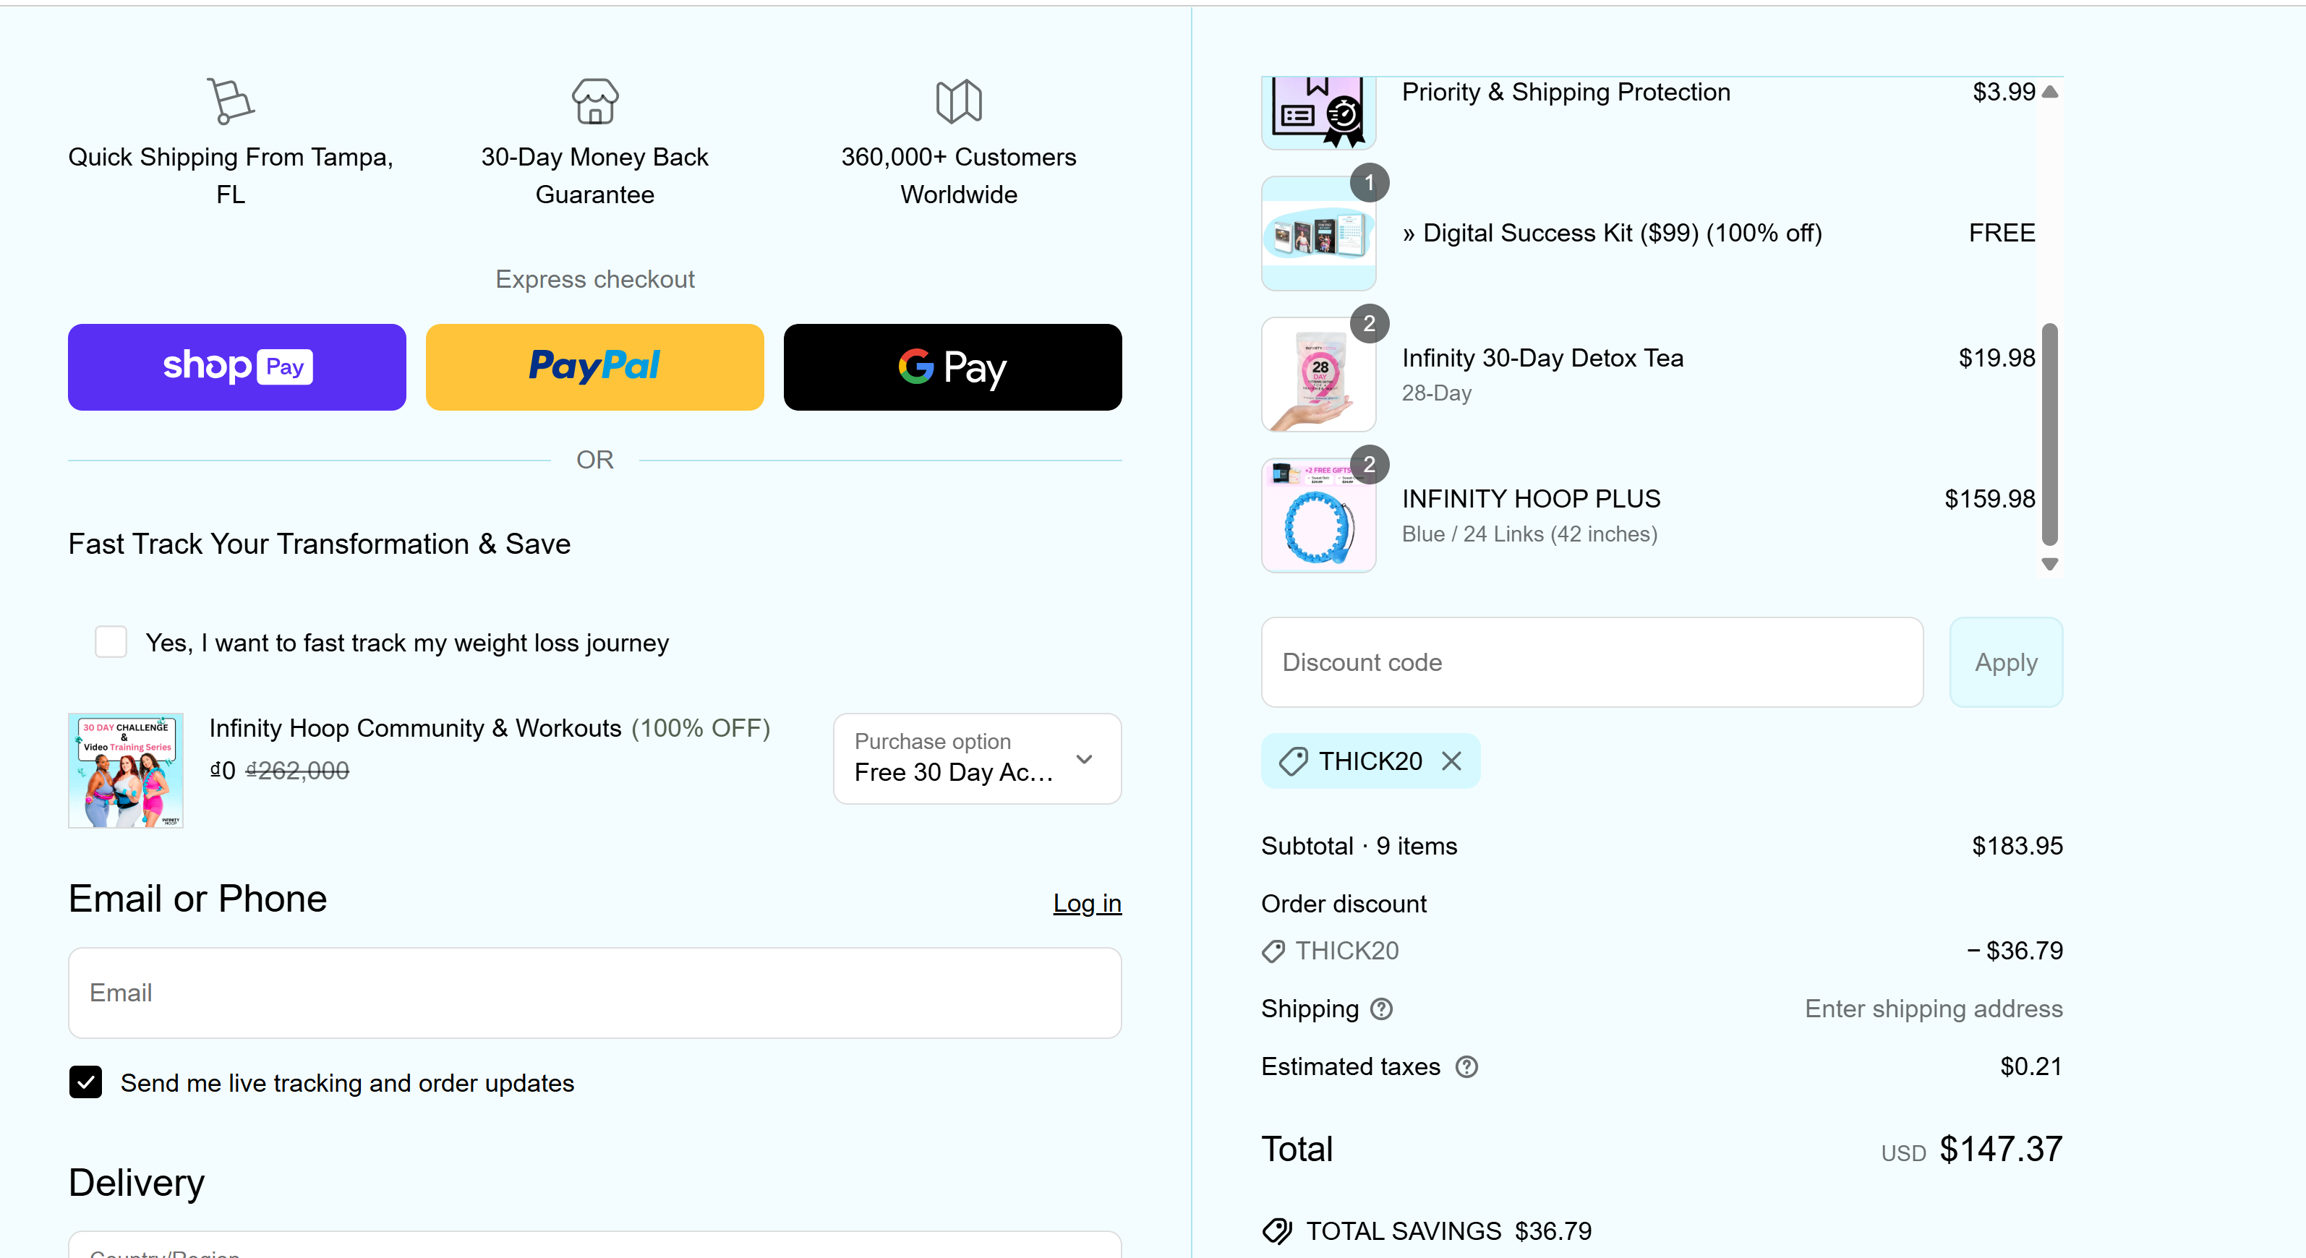The width and height of the screenshot is (2306, 1258).
Task: Click the Log in link
Action: click(1087, 903)
